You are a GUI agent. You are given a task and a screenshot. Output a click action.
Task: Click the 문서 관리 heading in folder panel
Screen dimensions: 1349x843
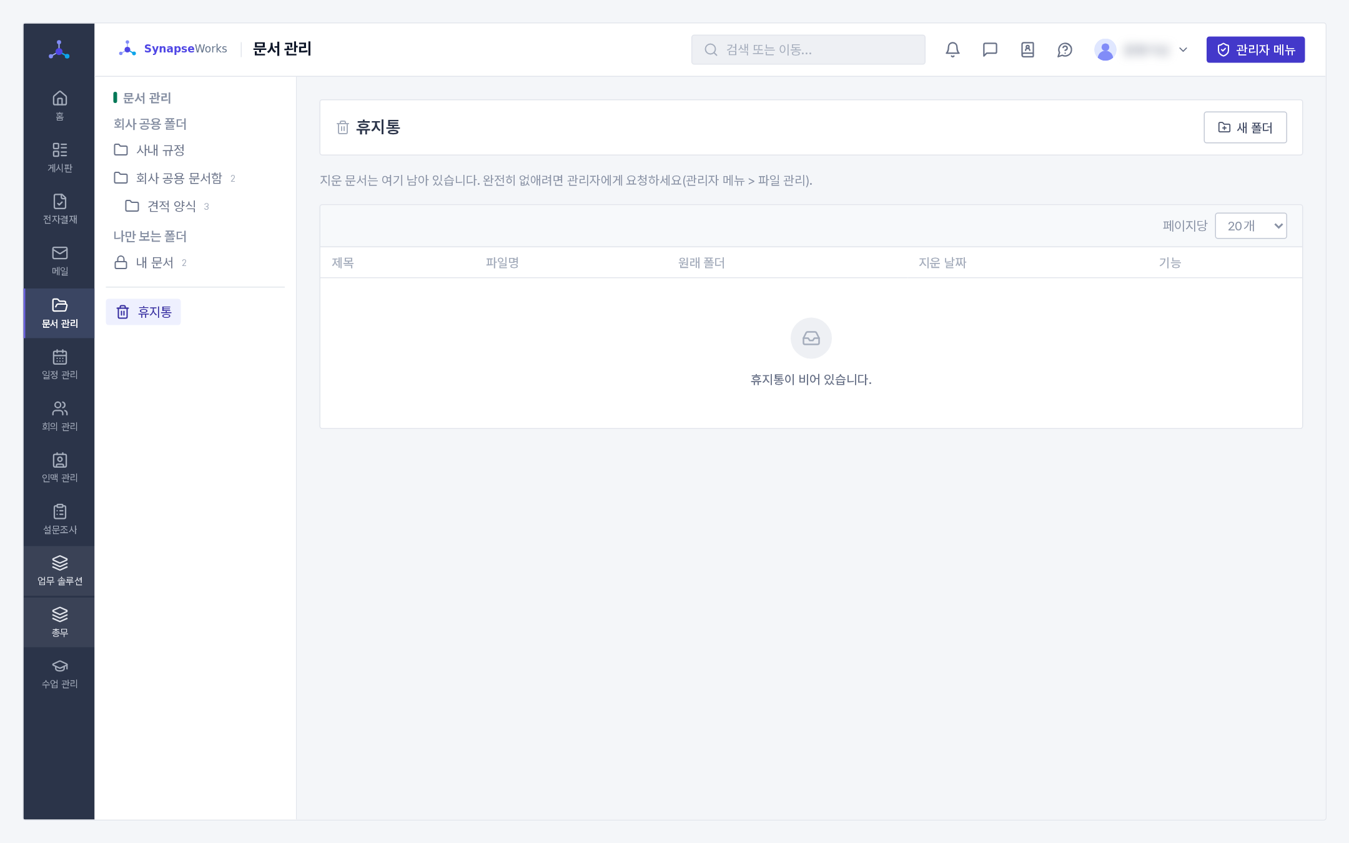[147, 97]
